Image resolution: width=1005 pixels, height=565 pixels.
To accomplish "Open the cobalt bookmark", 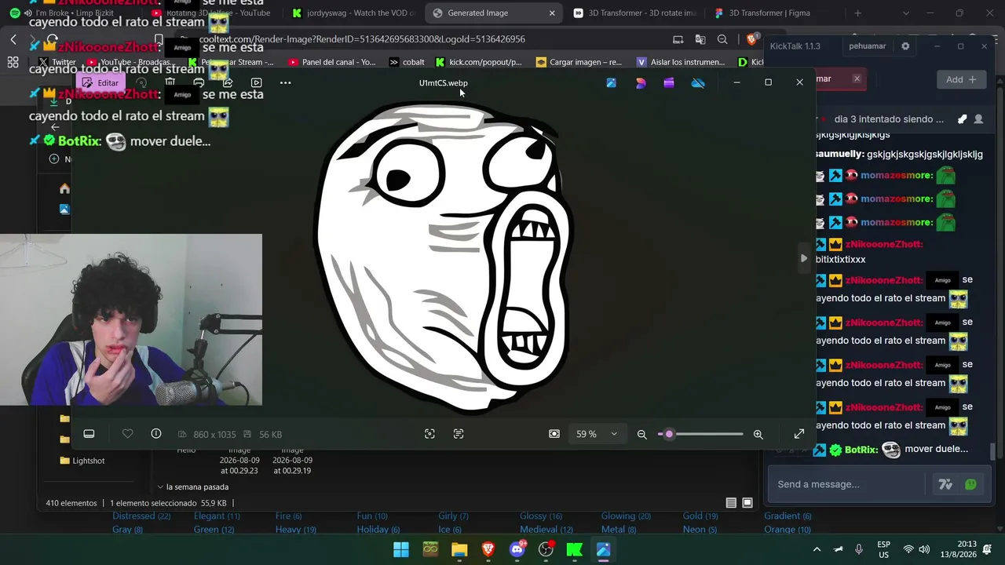I will (x=407, y=62).
